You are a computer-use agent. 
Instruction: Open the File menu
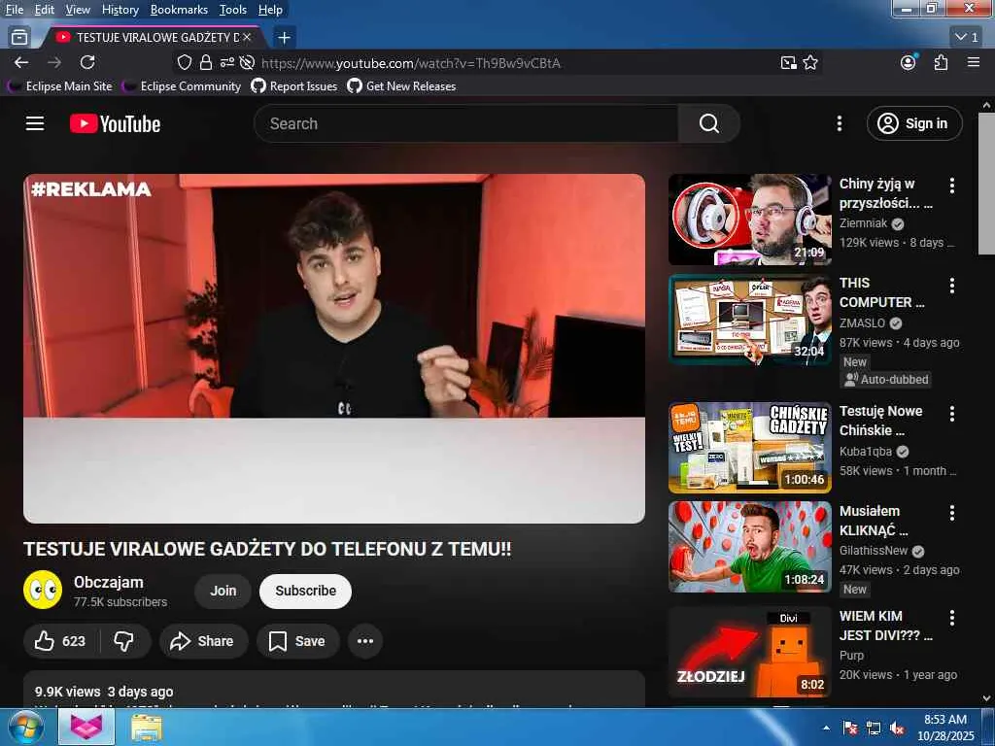point(14,10)
